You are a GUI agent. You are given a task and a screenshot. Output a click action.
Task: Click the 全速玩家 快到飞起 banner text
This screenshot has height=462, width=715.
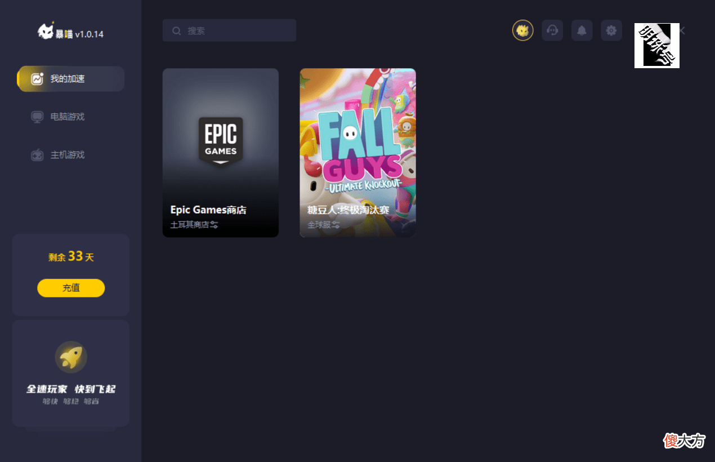[x=71, y=389]
